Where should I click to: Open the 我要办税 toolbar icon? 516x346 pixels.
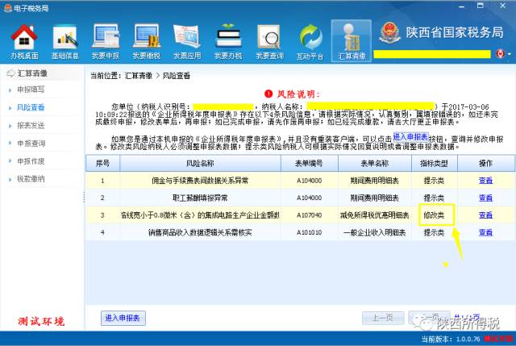[x=228, y=41]
